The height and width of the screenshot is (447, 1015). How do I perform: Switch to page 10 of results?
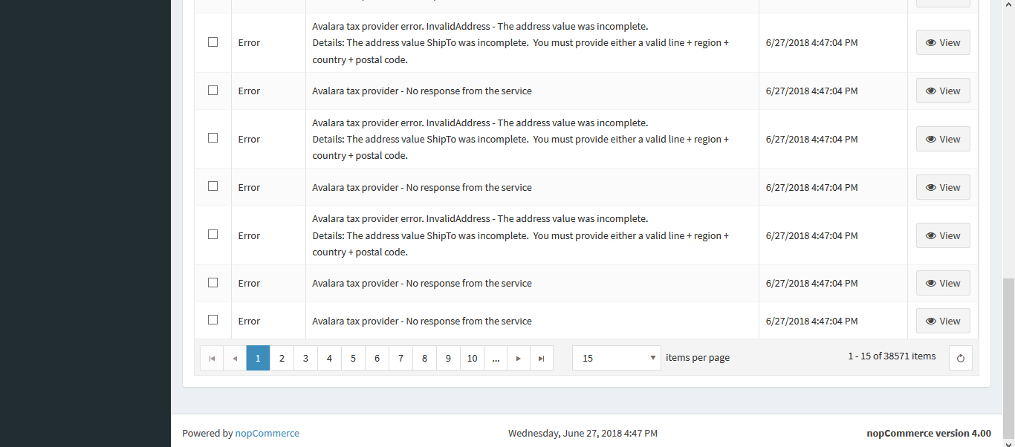472,358
